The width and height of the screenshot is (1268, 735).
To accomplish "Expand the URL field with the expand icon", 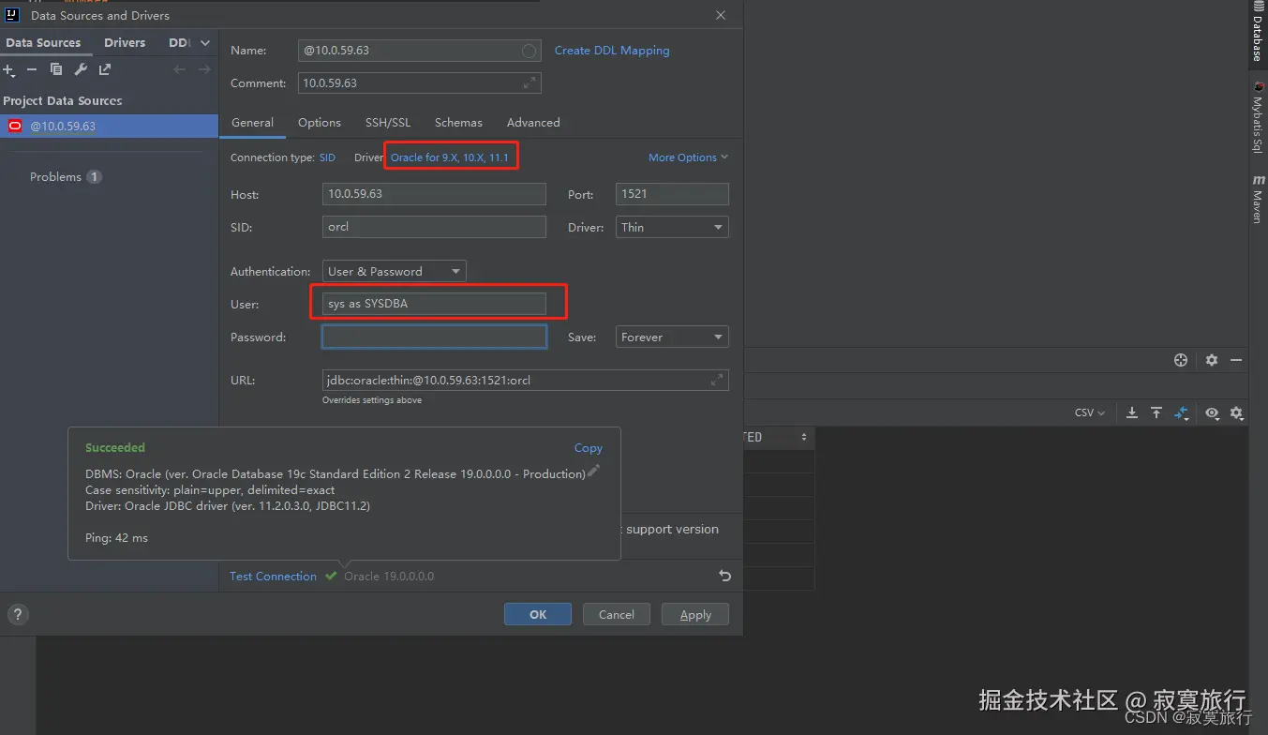I will [x=717, y=380].
